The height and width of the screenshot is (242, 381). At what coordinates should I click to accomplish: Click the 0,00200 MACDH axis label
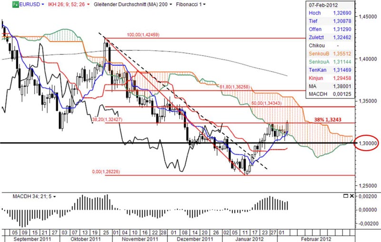click(369, 196)
